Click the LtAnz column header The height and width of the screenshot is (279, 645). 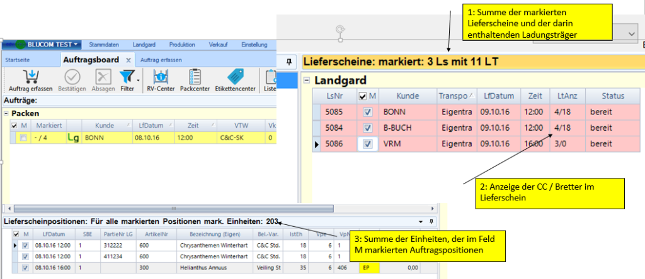[562, 96]
